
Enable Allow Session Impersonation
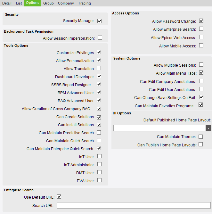pyautogui.click(x=100, y=38)
